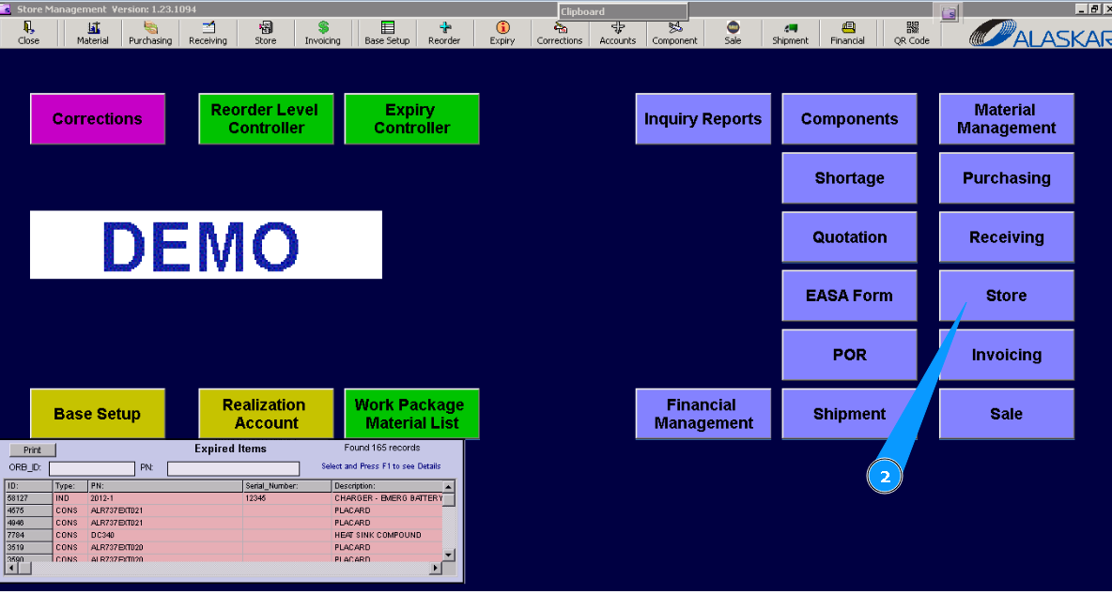The height and width of the screenshot is (594, 1112).
Task: Select row with ID 58127
Action: [x=224, y=498]
